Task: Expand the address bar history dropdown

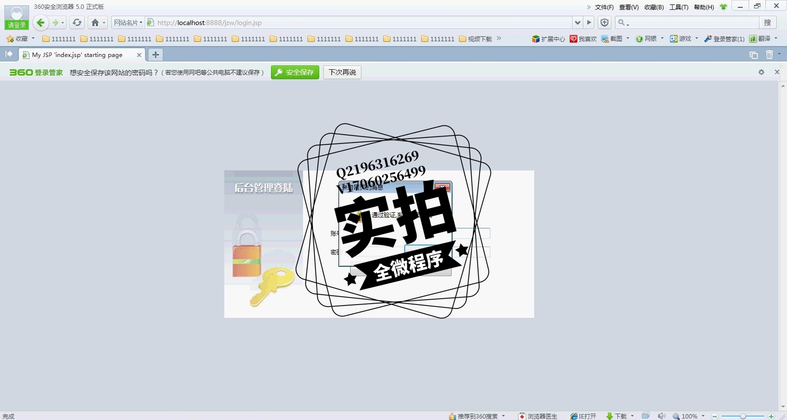Action: [577, 23]
